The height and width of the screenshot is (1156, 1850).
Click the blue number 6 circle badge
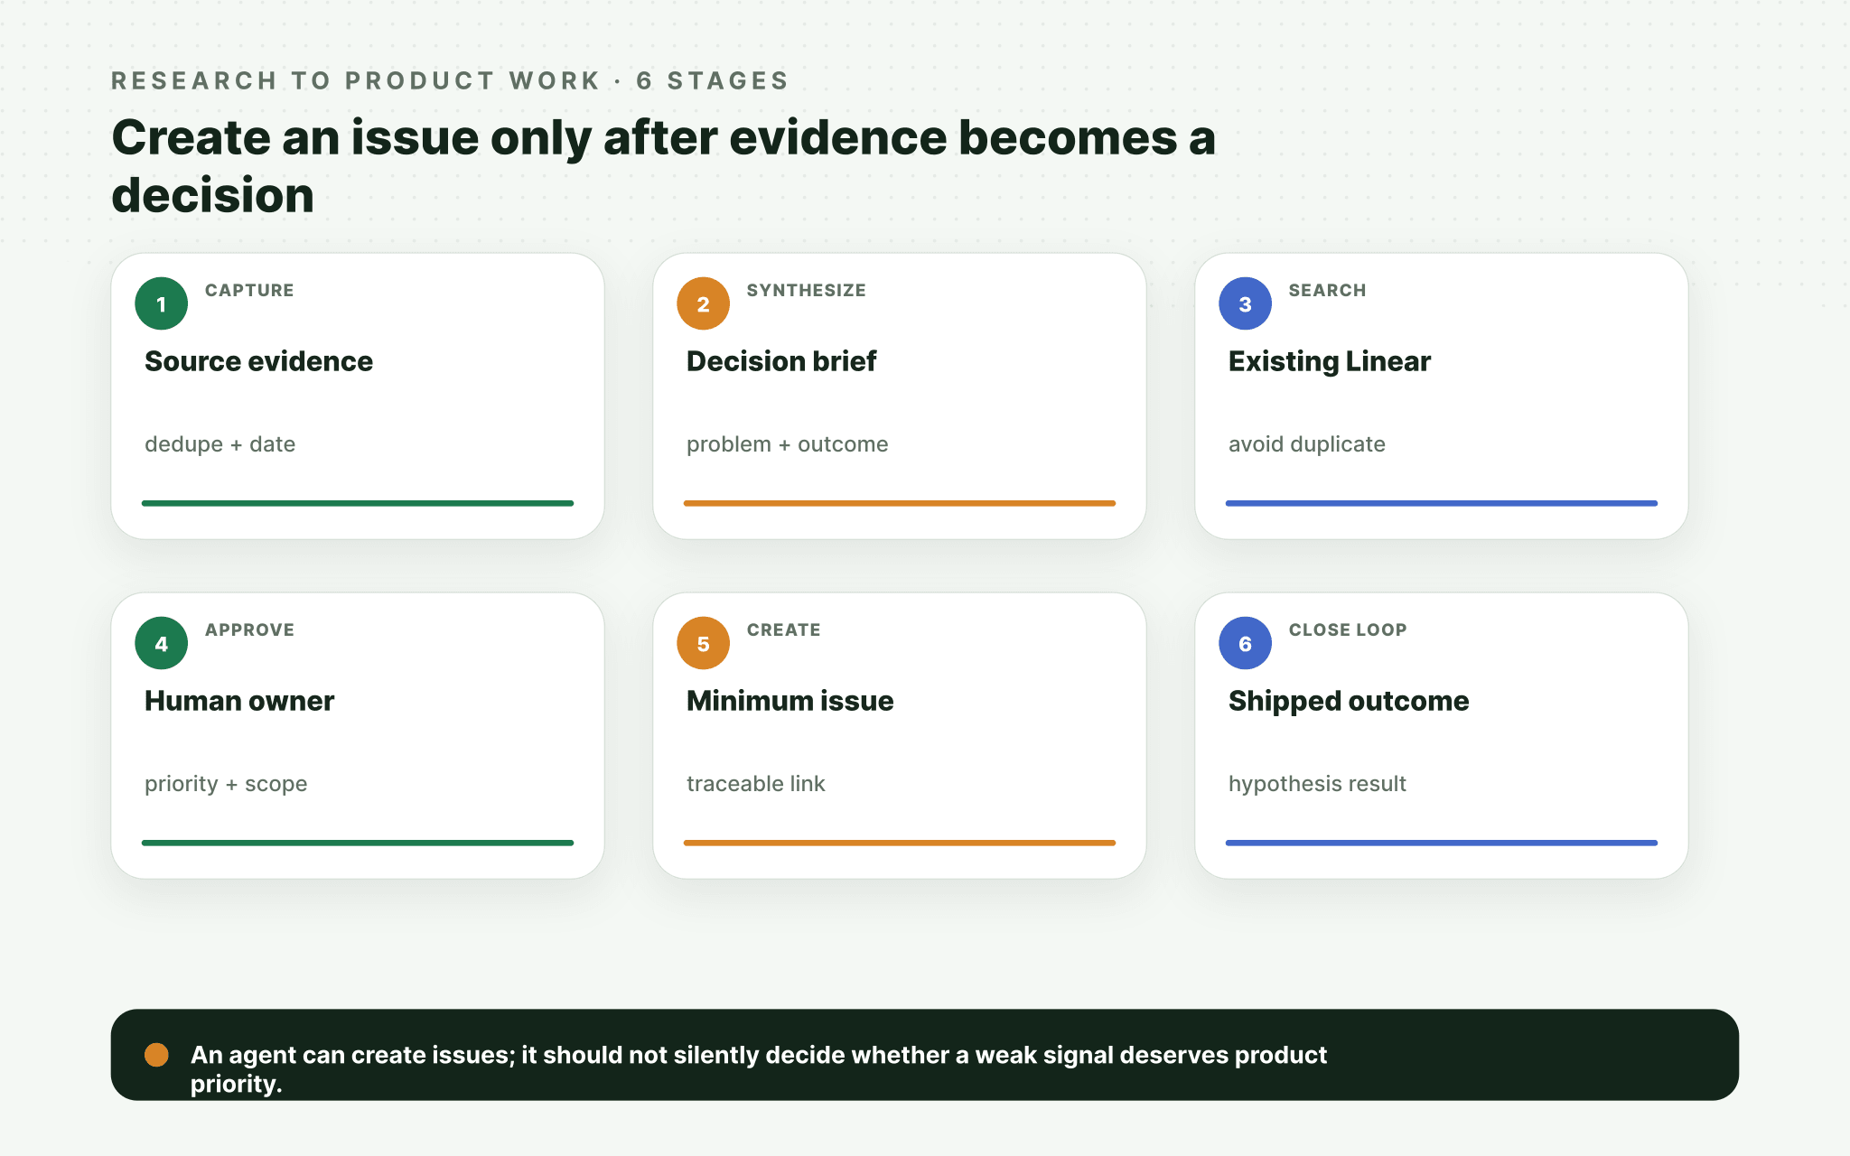(1246, 643)
